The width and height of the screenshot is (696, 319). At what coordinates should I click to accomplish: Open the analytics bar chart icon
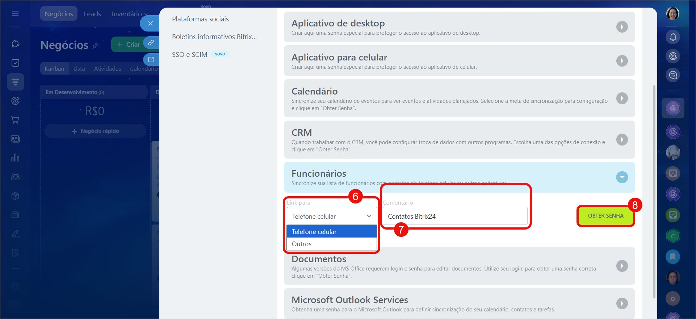(15, 158)
